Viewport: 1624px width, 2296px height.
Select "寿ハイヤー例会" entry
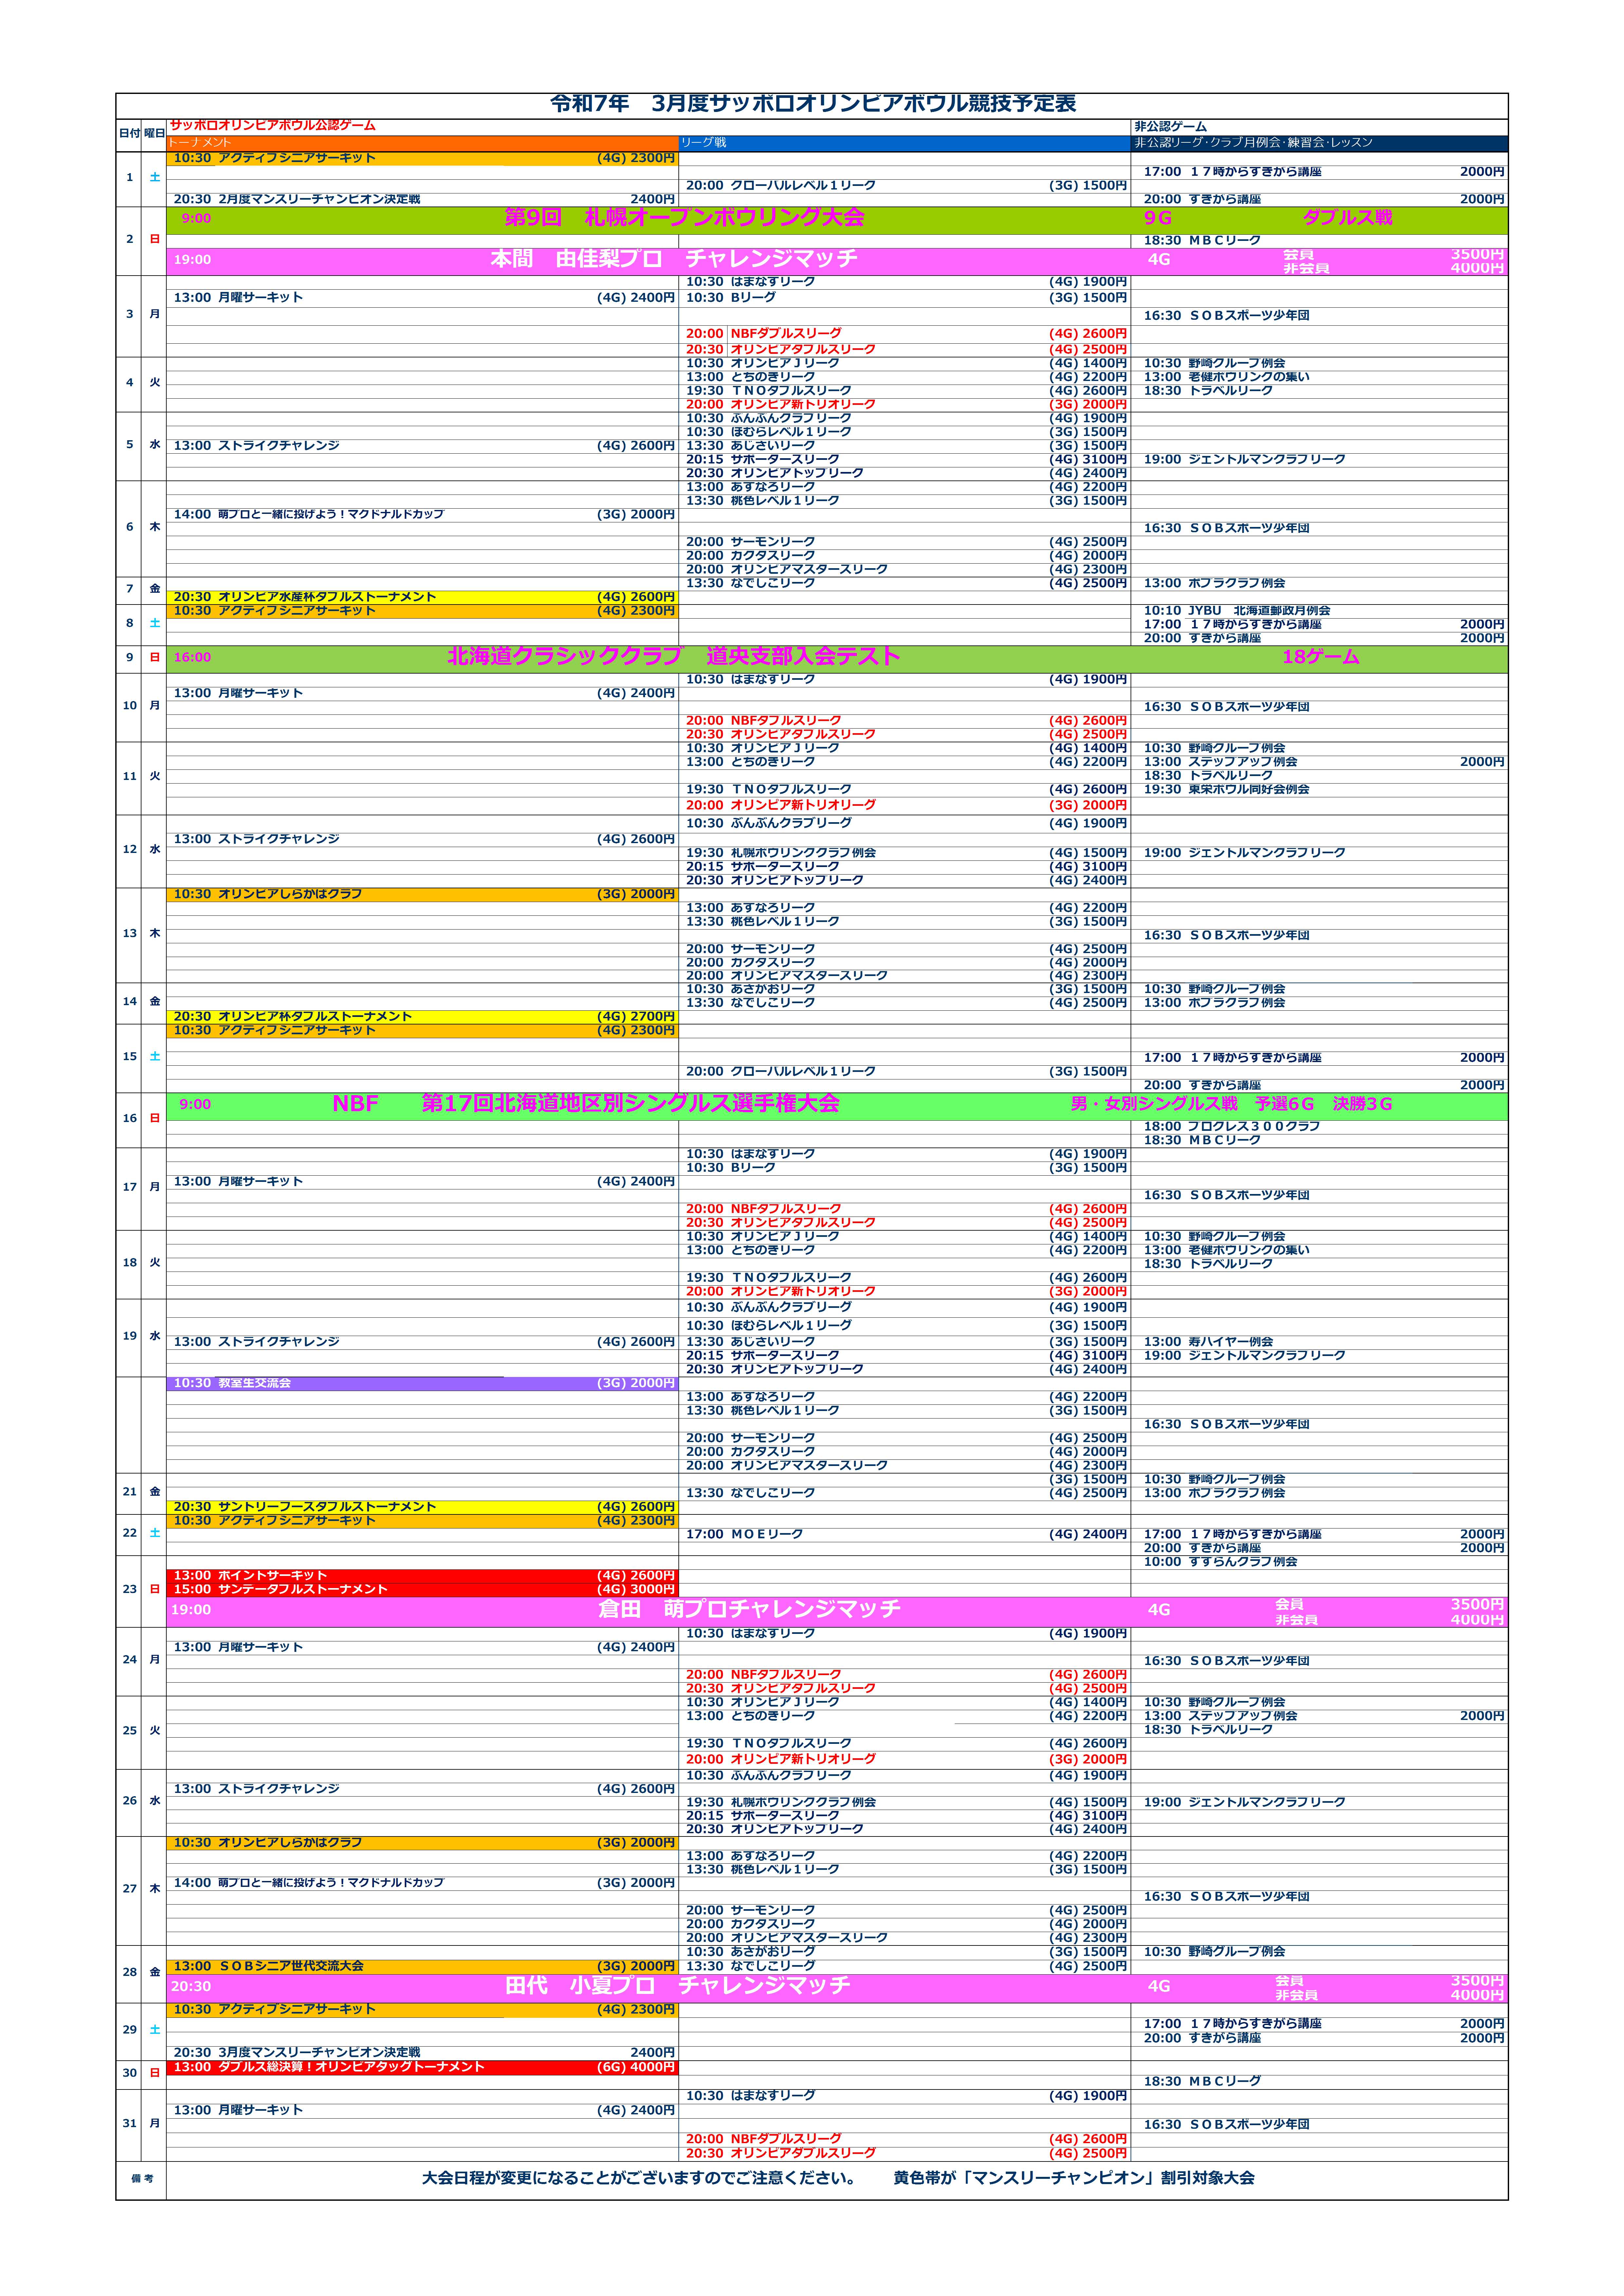[x=1231, y=1342]
